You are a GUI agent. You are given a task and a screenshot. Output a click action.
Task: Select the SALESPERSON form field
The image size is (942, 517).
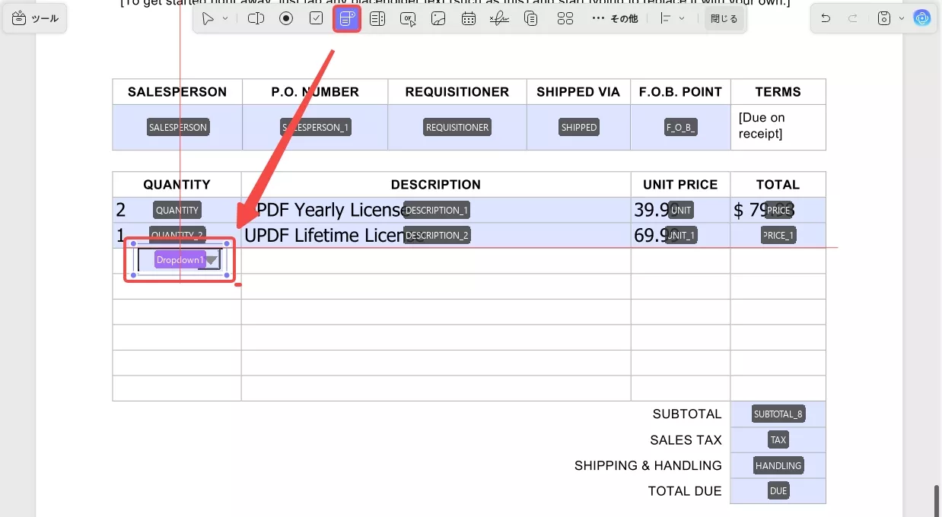tap(177, 128)
